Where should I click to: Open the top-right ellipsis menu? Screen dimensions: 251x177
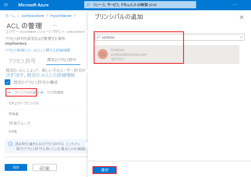pyautogui.click(x=235, y=4)
